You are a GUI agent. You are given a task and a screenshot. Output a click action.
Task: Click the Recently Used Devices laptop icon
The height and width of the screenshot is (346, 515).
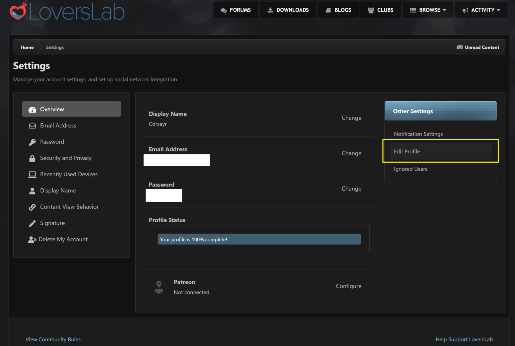pyautogui.click(x=32, y=175)
